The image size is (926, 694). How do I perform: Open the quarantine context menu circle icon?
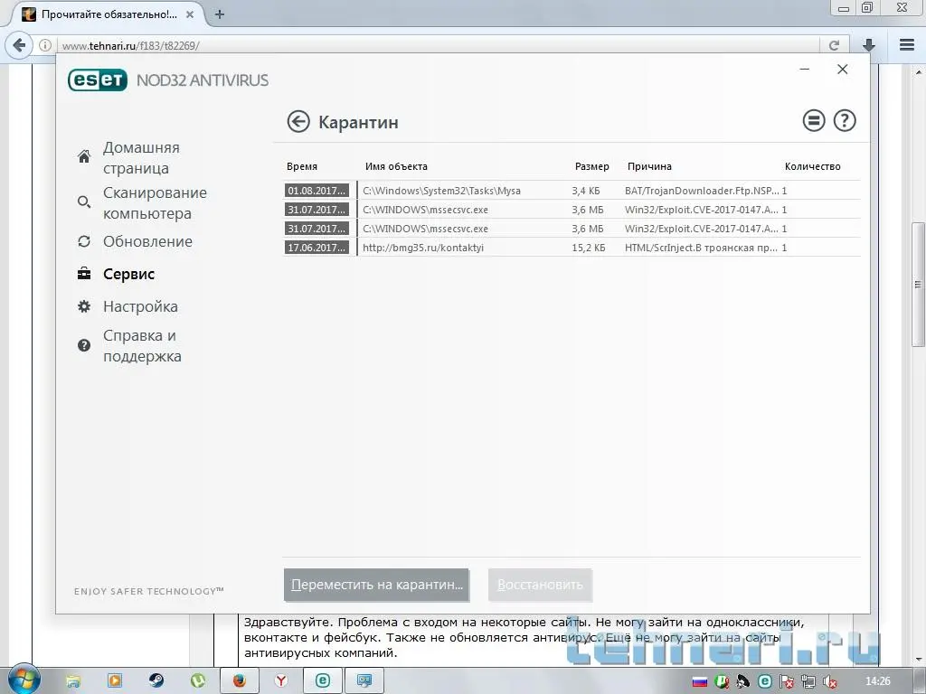(813, 120)
